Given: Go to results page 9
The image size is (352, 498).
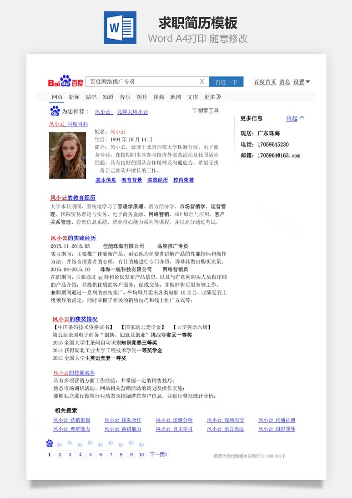Looking at the screenshot, I should click(131, 454).
